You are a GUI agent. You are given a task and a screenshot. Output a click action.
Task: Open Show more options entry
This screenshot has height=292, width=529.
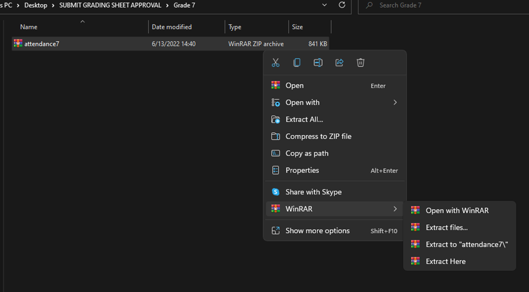pyautogui.click(x=317, y=231)
